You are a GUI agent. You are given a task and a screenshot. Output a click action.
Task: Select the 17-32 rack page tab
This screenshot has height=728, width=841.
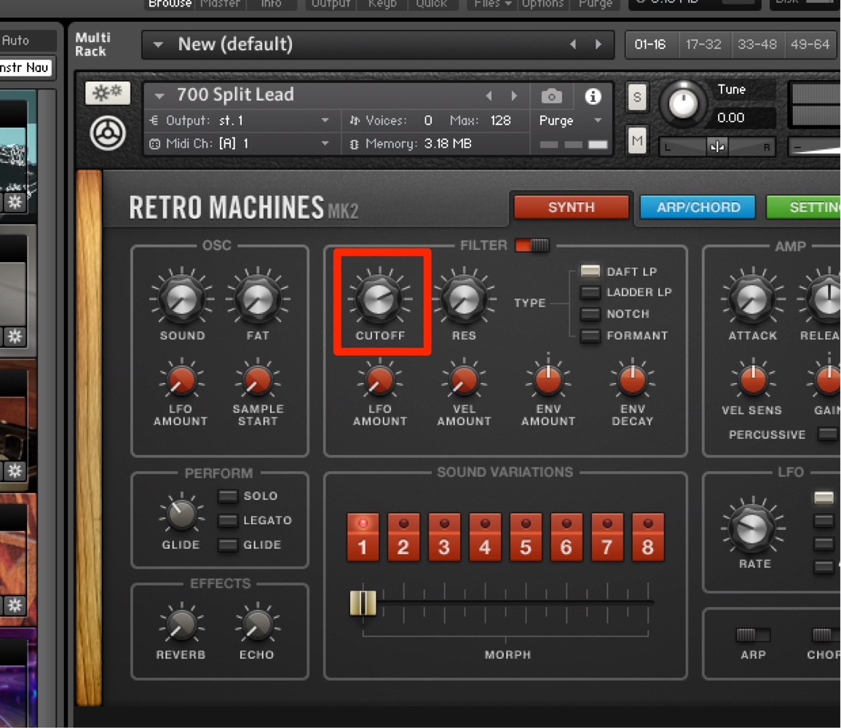click(703, 44)
